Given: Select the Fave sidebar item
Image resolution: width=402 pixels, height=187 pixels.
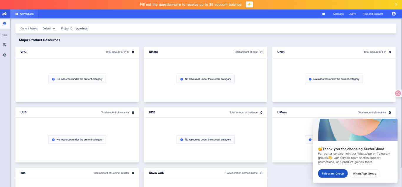Looking at the screenshot, I should (5, 35).
